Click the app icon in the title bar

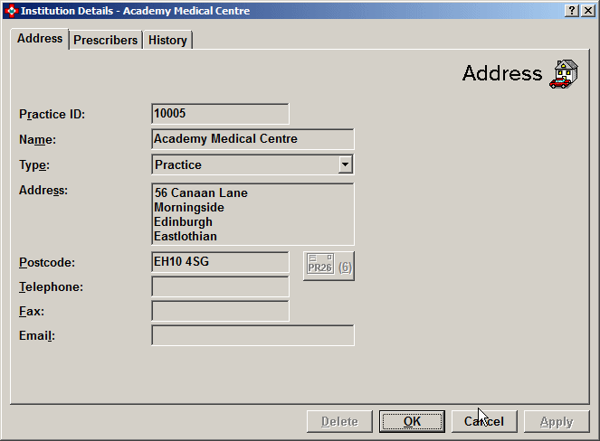click(x=11, y=11)
